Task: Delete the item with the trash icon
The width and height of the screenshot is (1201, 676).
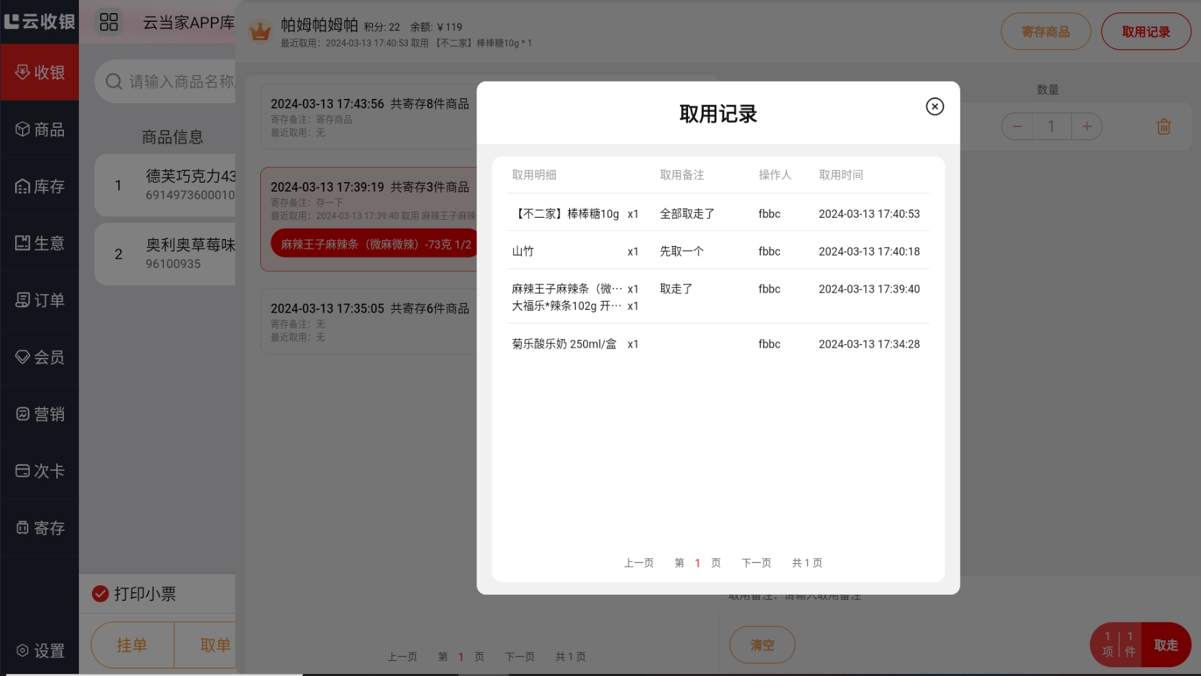Action: [1163, 126]
